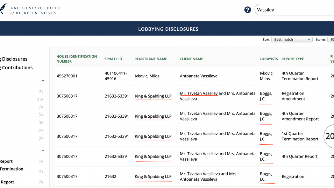Select the Ivkovic, Milos registrant row
334x188 pixels.
tap(147, 76)
